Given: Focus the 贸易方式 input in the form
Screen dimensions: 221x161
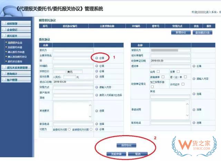Looking at the screenshot, I should tap(73, 87).
